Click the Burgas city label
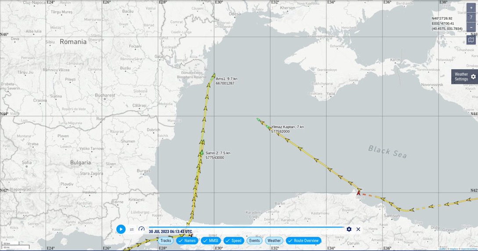Viewport: 478px width, 251px height. point(143,171)
